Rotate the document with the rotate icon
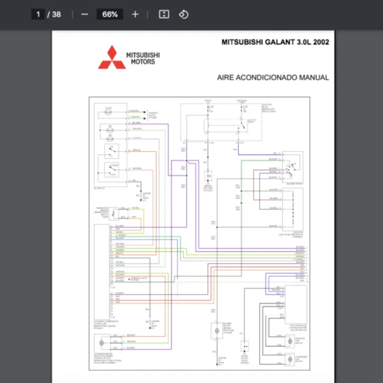Image resolution: width=383 pixels, height=383 pixels. (x=183, y=14)
